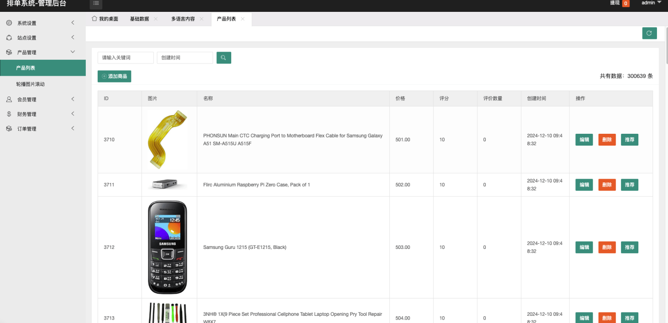The image size is (668, 323).
Task: Click the magnifier search button
Action: coord(224,58)
